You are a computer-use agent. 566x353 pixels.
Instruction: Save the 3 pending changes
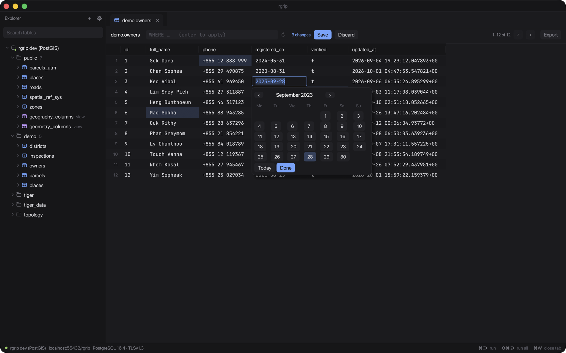(323, 35)
